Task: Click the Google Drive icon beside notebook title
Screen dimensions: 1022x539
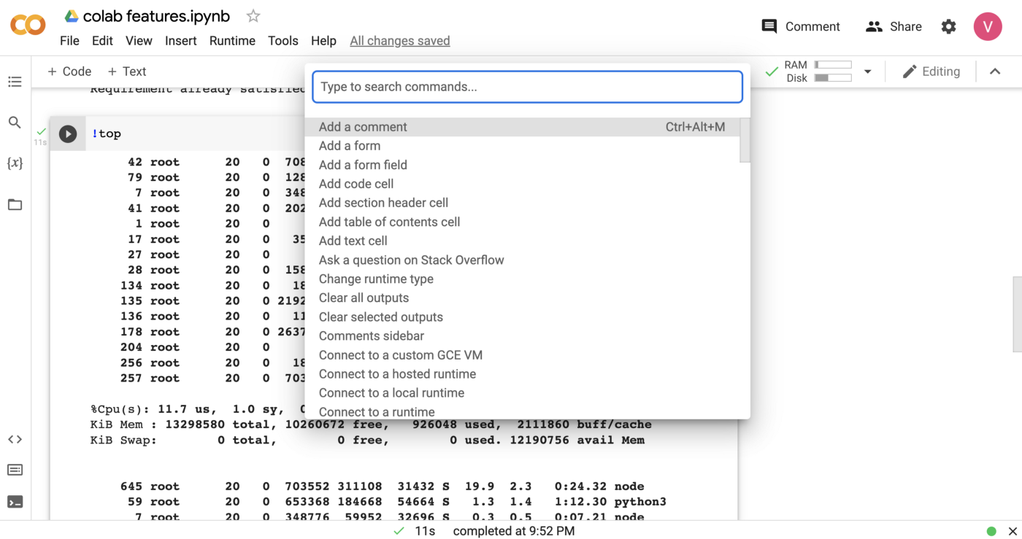Action: [x=71, y=16]
